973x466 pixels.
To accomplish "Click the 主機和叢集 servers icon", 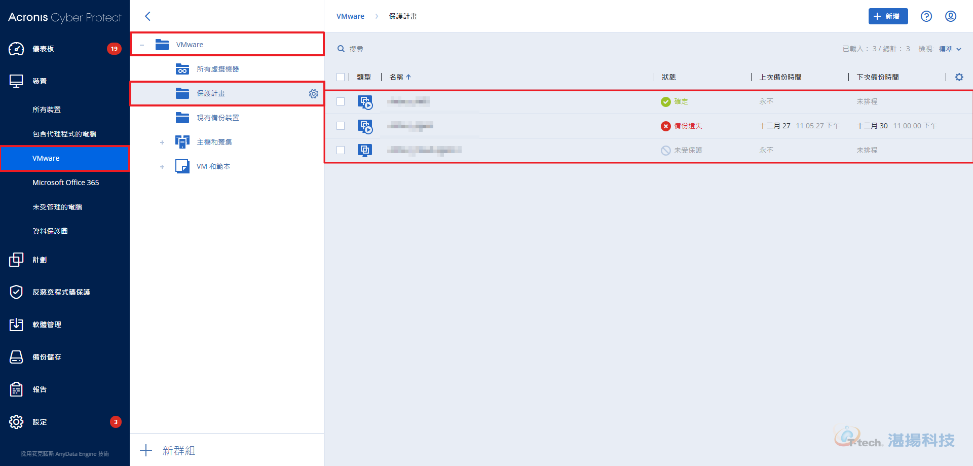I will 182,142.
